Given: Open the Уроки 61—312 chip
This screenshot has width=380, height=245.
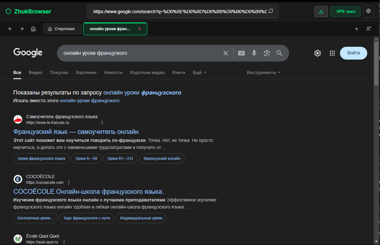Looking at the screenshot, I should tap(120, 159).
